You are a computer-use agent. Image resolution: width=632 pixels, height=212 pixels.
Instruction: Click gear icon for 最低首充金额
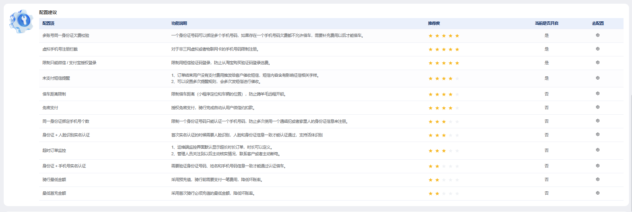pos(598,193)
